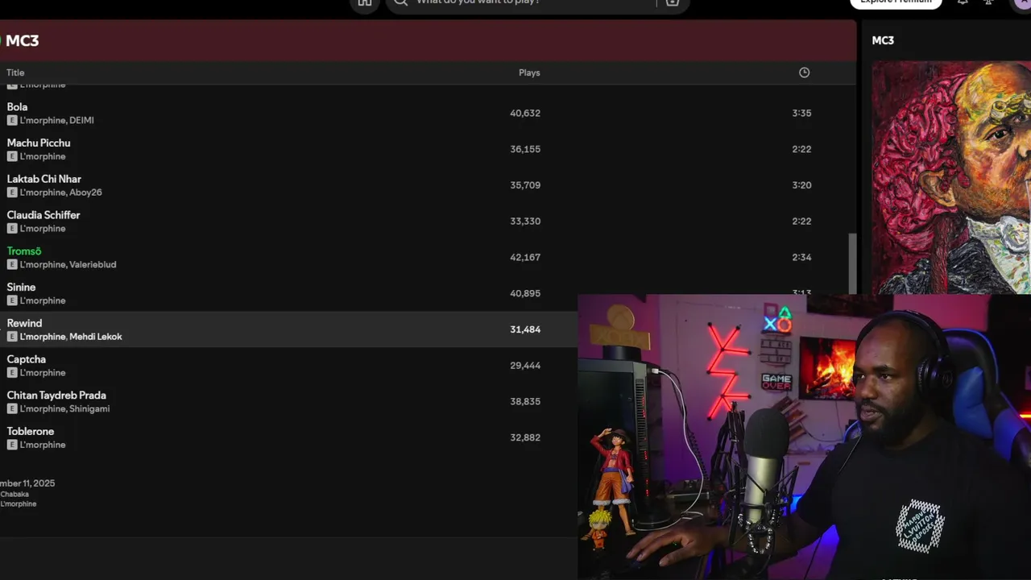Viewport: 1031px width, 580px height.
Task: Click the L'morphine copyright text in footer
Action: coord(19,504)
